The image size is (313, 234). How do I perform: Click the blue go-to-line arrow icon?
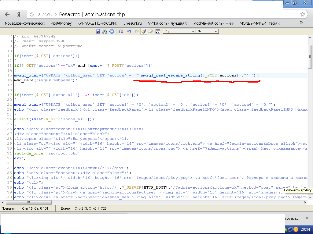112,31
